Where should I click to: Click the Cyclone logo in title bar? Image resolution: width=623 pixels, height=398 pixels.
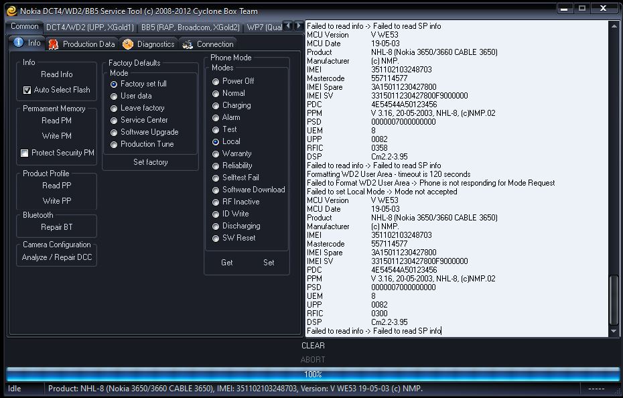[x=11, y=11]
